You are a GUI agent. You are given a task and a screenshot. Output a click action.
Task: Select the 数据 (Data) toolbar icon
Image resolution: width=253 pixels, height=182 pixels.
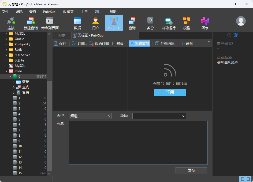(x=77, y=23)
